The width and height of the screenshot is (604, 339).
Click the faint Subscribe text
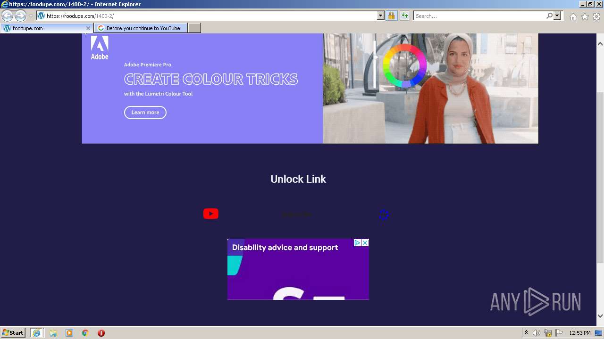pyautogui.click(x=297, y=214)
